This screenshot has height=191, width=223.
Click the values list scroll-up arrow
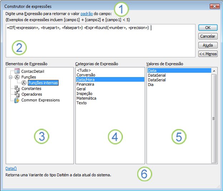tap(214, 71)
